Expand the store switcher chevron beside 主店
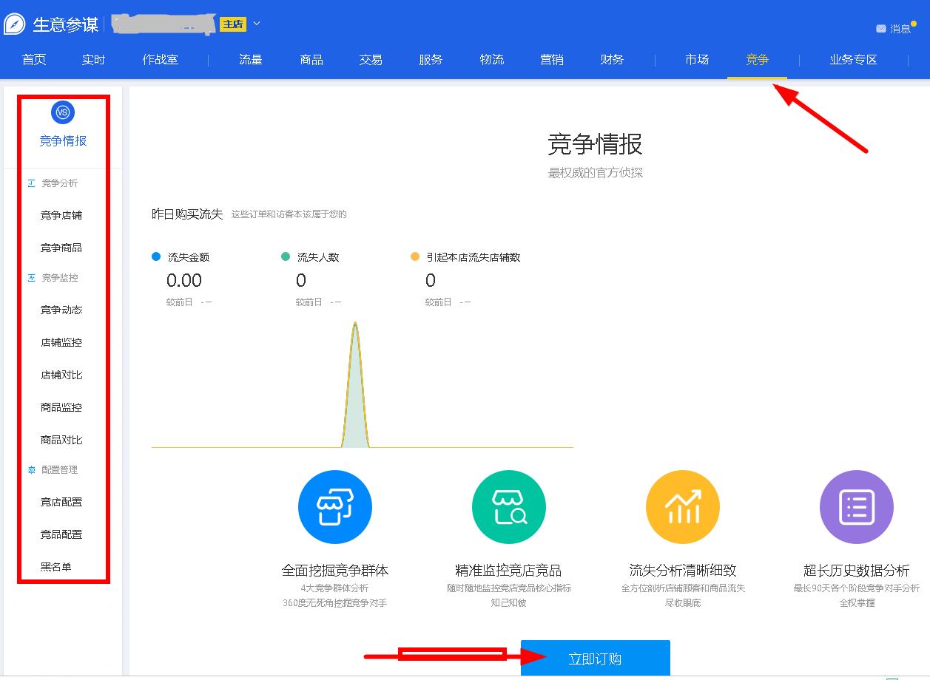The height and width of the screenshot is (680, 930). pyautogui.click(x=256, y=24)
